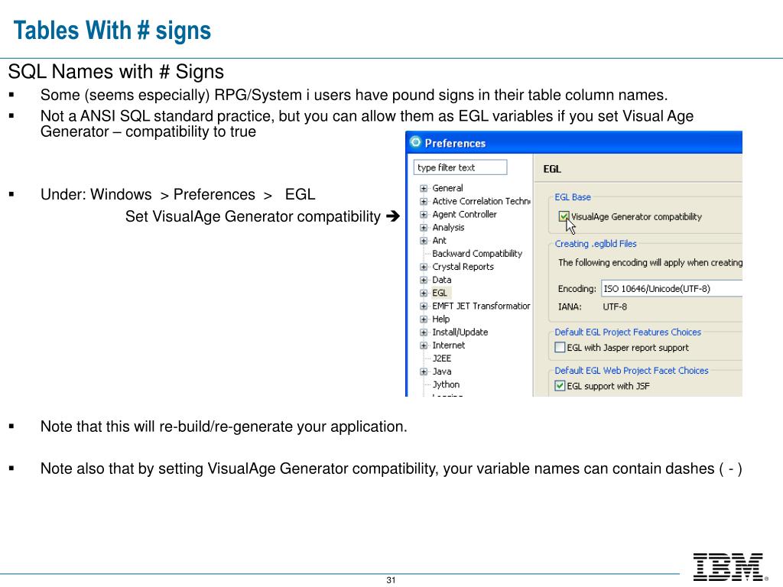The image size is (783, 587).
Task: Expand the Help tree node
Action: pos(424,319)
